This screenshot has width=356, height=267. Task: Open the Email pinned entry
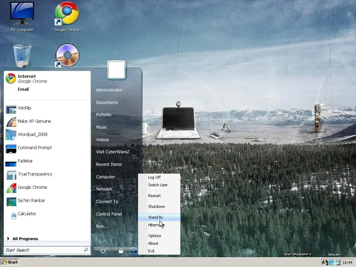click(23, 89)
